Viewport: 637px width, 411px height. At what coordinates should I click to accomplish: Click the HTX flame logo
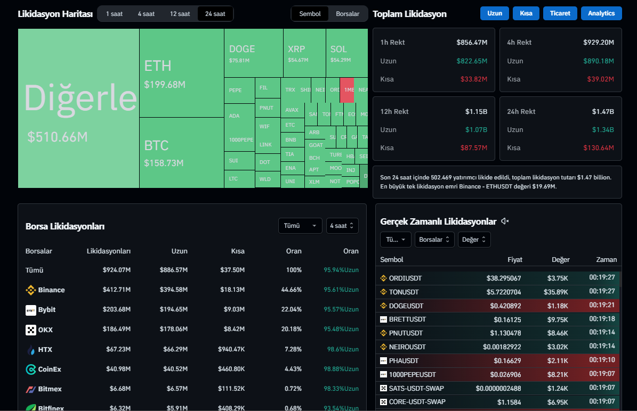(x=31, y=350)
